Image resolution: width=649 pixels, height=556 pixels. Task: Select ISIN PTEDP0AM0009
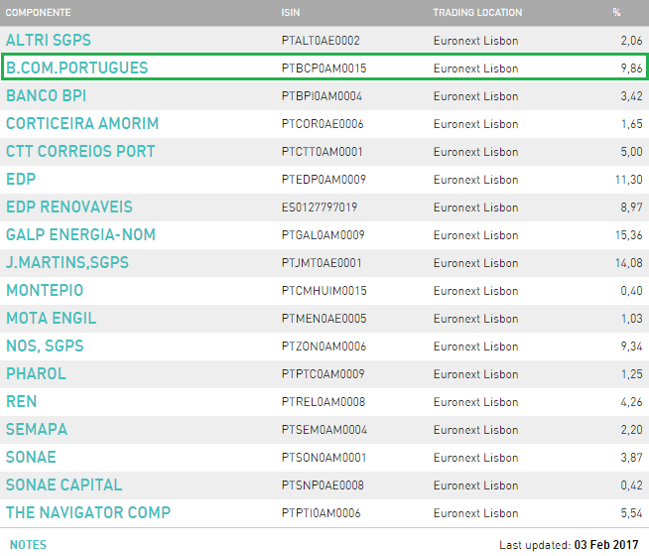[324, 180]
